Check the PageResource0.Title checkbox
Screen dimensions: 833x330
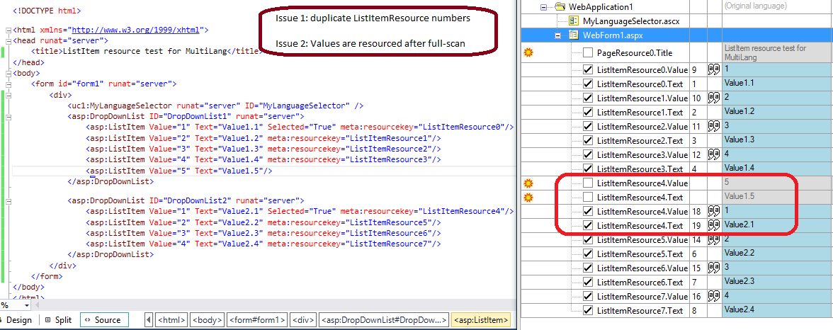588,52
